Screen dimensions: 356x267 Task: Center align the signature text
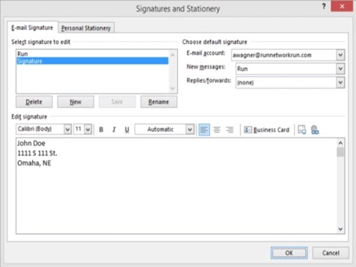coord(217,130)
